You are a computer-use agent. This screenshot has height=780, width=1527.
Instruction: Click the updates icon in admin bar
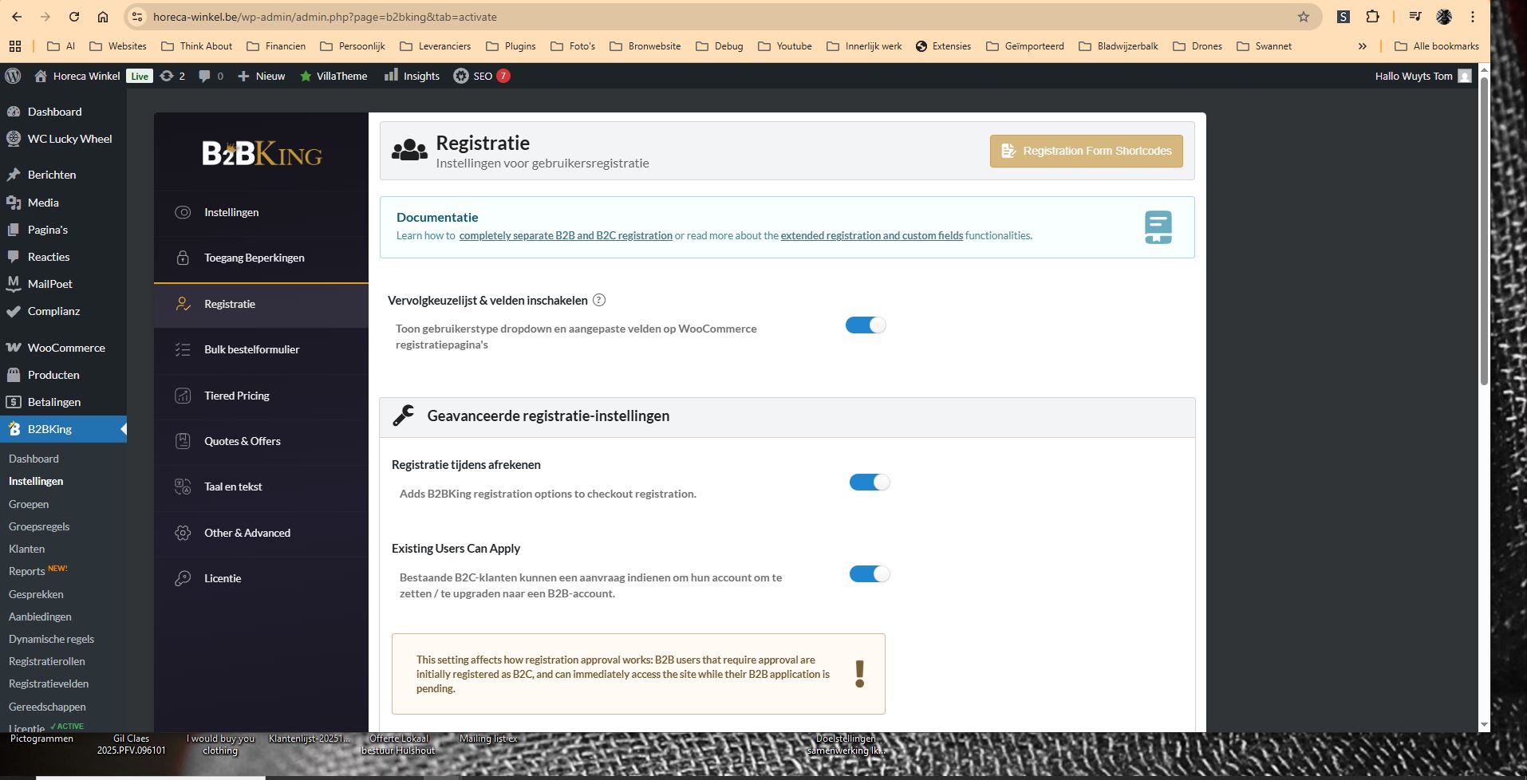[172, 76]
